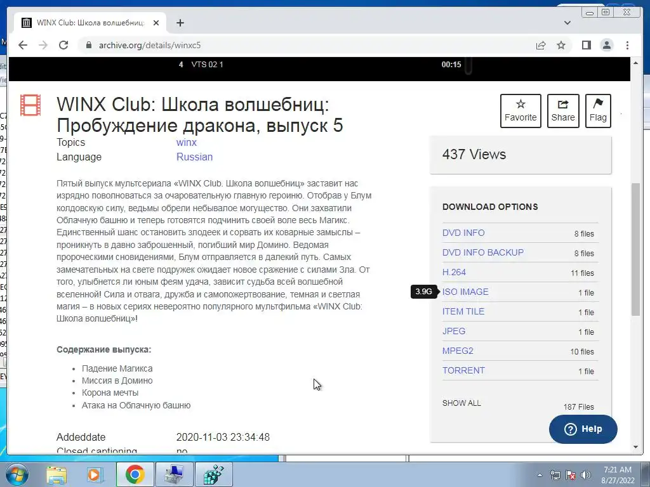This screenshot has height=487, width=650.
Task: Click the Addeddate value 2020-11-03 23:34:48
Action: coord(223,437)
